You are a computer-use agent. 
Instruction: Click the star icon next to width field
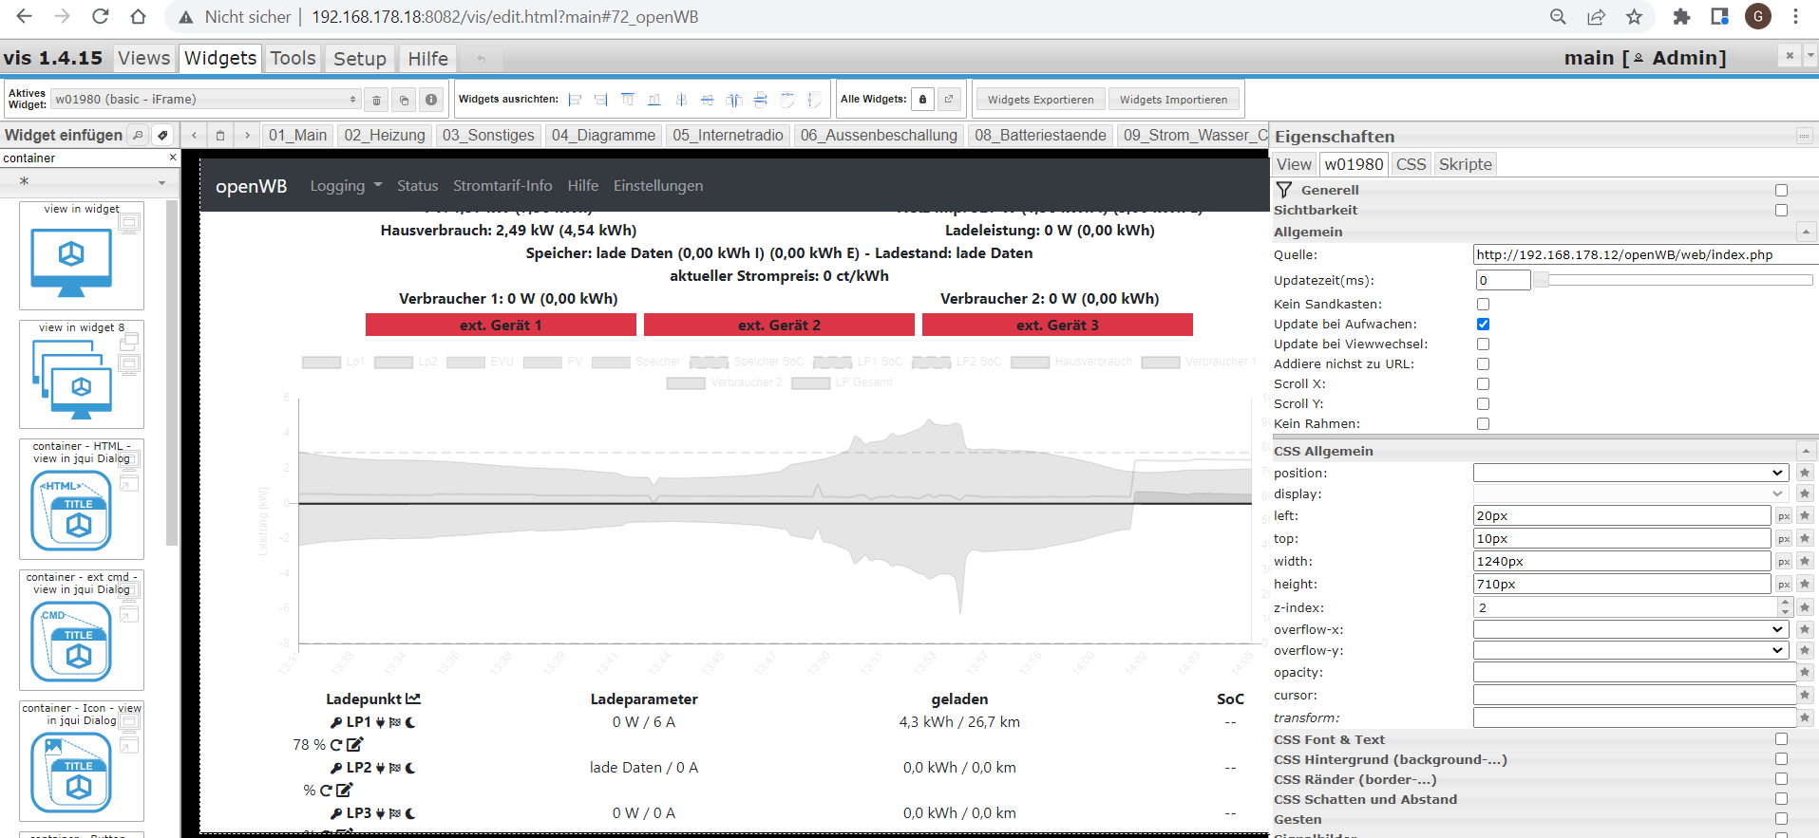pos(1805,561)
